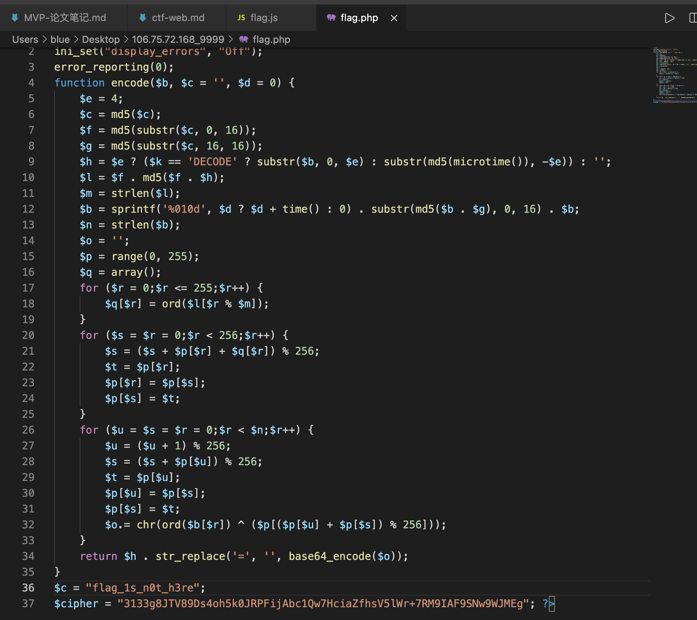Click the PHP icon in the breadcrumb

[x=244, y=39]
